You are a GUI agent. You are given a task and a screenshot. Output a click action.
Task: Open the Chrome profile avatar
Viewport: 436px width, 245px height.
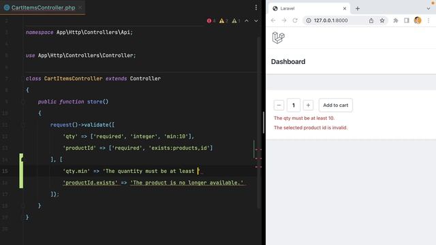coord(418,20)
